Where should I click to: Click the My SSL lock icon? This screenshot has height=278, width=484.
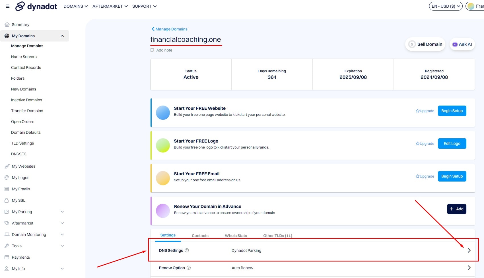(7, 200)
